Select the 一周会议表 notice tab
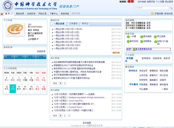 pyautogui.click(x=59, y=24)
